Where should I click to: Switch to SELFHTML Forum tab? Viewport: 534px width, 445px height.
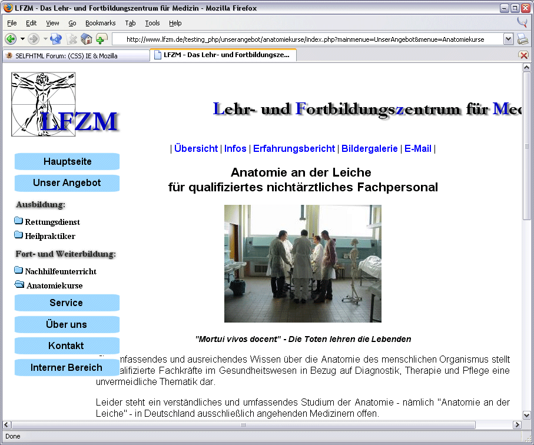point(76,55)
